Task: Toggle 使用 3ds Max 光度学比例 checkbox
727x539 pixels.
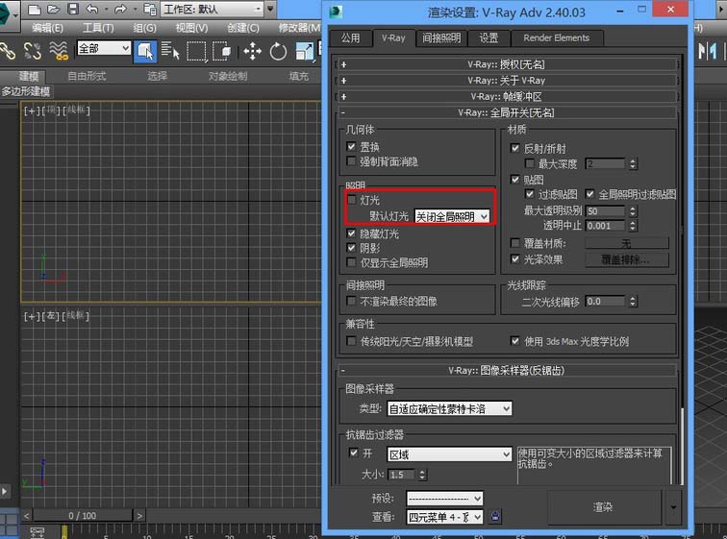Action: pyautogui.click(x=514, y=341)
